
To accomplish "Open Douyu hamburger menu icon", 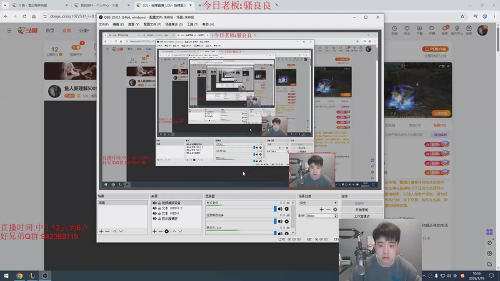I will pyautogui.click(x=9, y=31).
